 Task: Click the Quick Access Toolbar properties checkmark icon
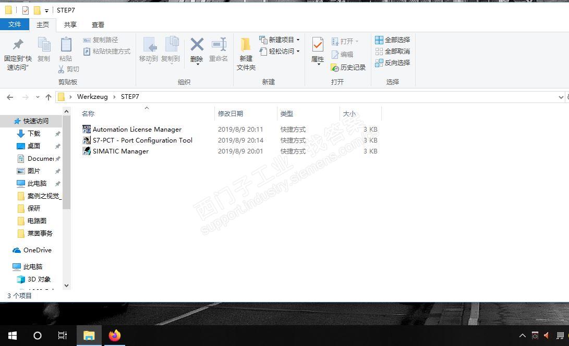tap(26, 10)
